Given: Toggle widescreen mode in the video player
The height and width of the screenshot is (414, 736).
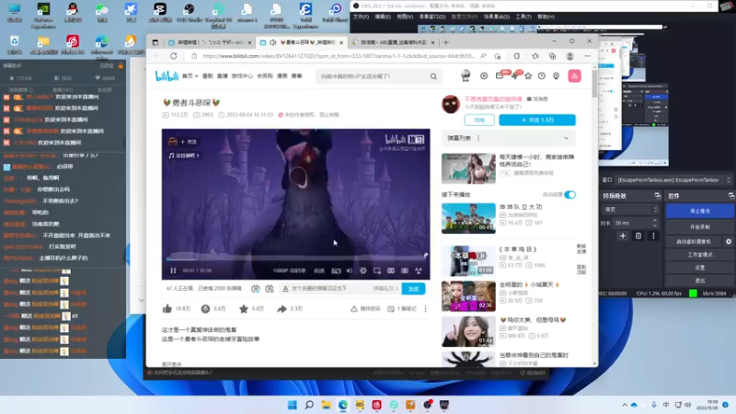Looking at the screenshot, I should coord(390,270).
